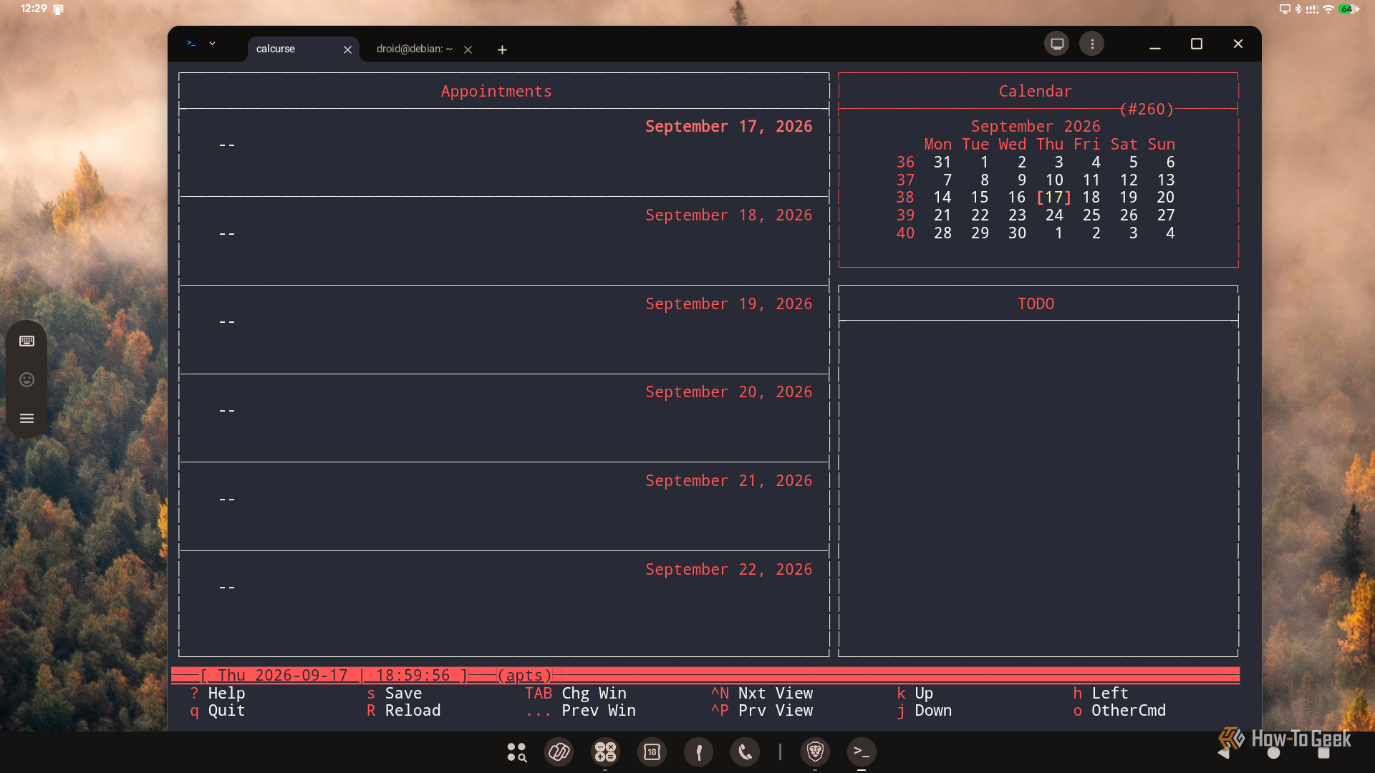Viewport: 1375px width, 773px height.
Task: Tap the Android home navigation button
Action: pos(1273,752)
